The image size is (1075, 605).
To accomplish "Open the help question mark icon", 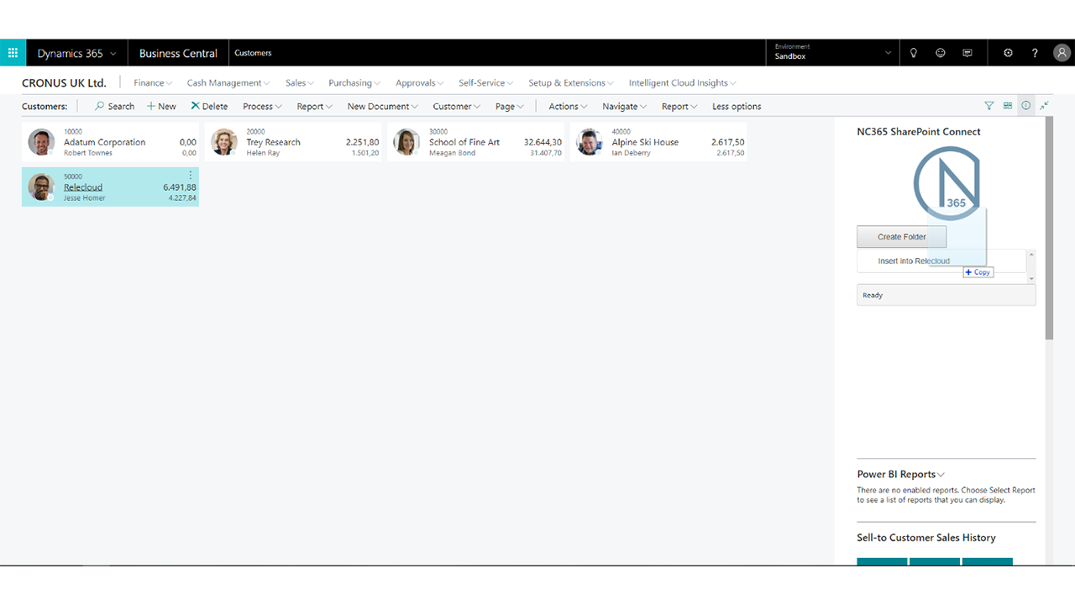I will (x=1035, y=53).
